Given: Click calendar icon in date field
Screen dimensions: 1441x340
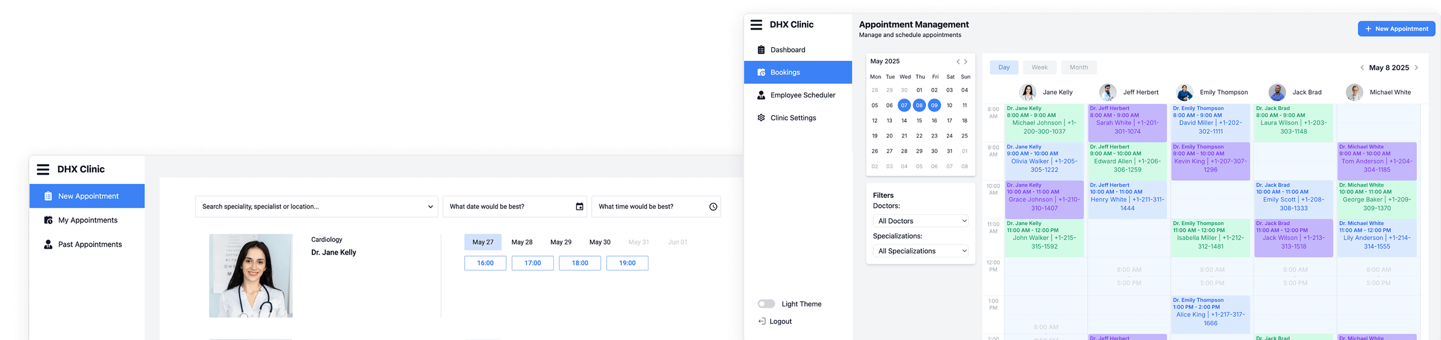Looking at the screenshot, I should [x=579, y=207].
